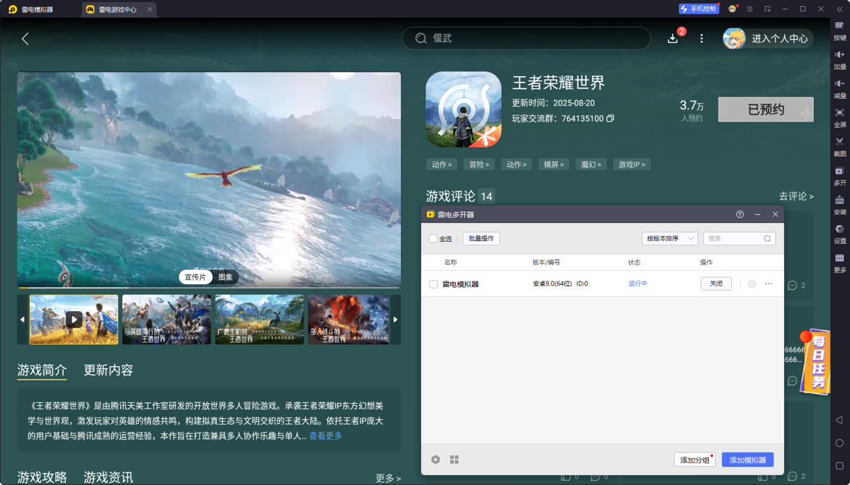The image size is (850, 485).
Task: Click the game search field showing 僵武
Action: point(526,38)
